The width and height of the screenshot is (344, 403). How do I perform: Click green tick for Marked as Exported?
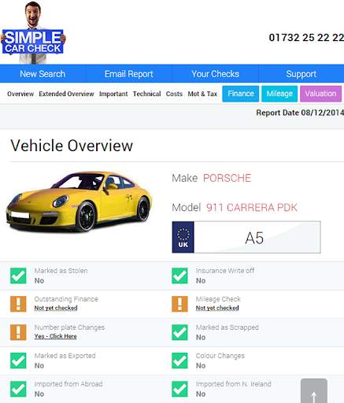[18, 360]
